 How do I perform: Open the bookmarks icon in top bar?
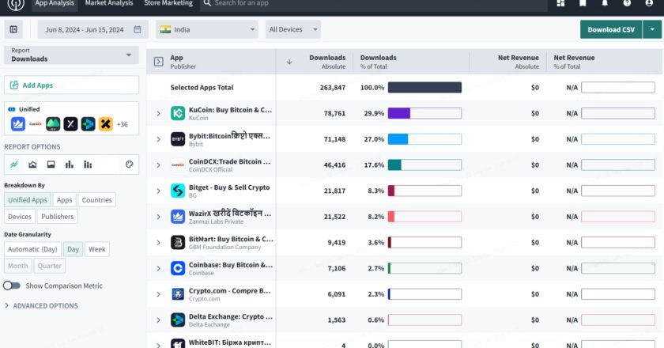point(583,3)
